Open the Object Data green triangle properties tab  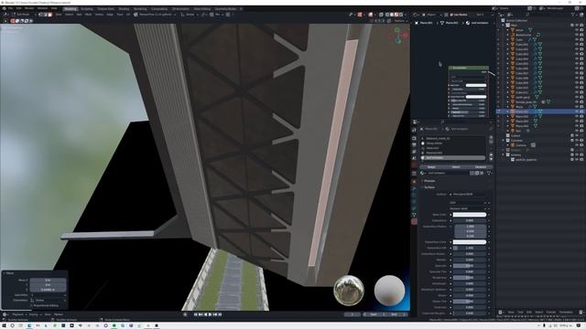pyautogui.click(x=414, y=215)
